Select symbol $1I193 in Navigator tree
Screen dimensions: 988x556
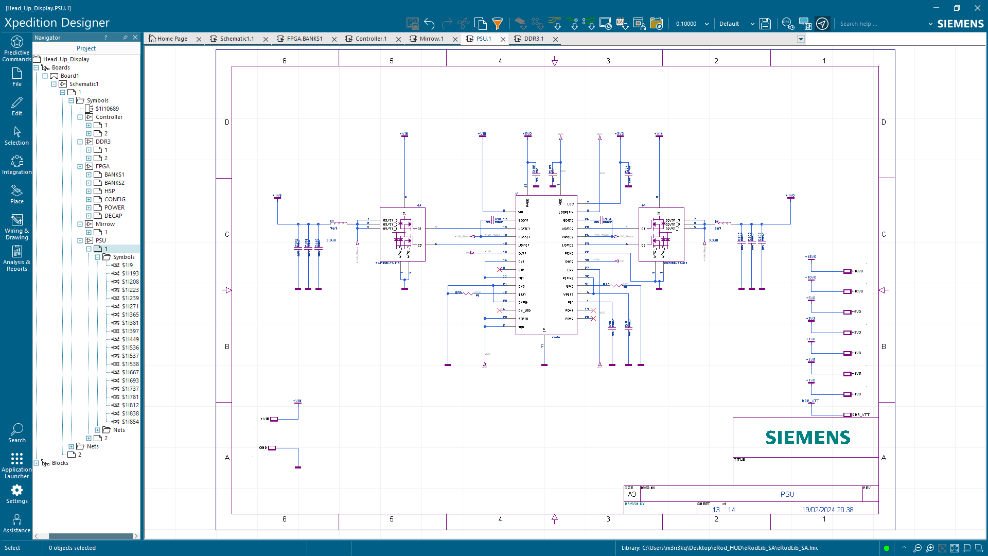(x=130, y=273)
